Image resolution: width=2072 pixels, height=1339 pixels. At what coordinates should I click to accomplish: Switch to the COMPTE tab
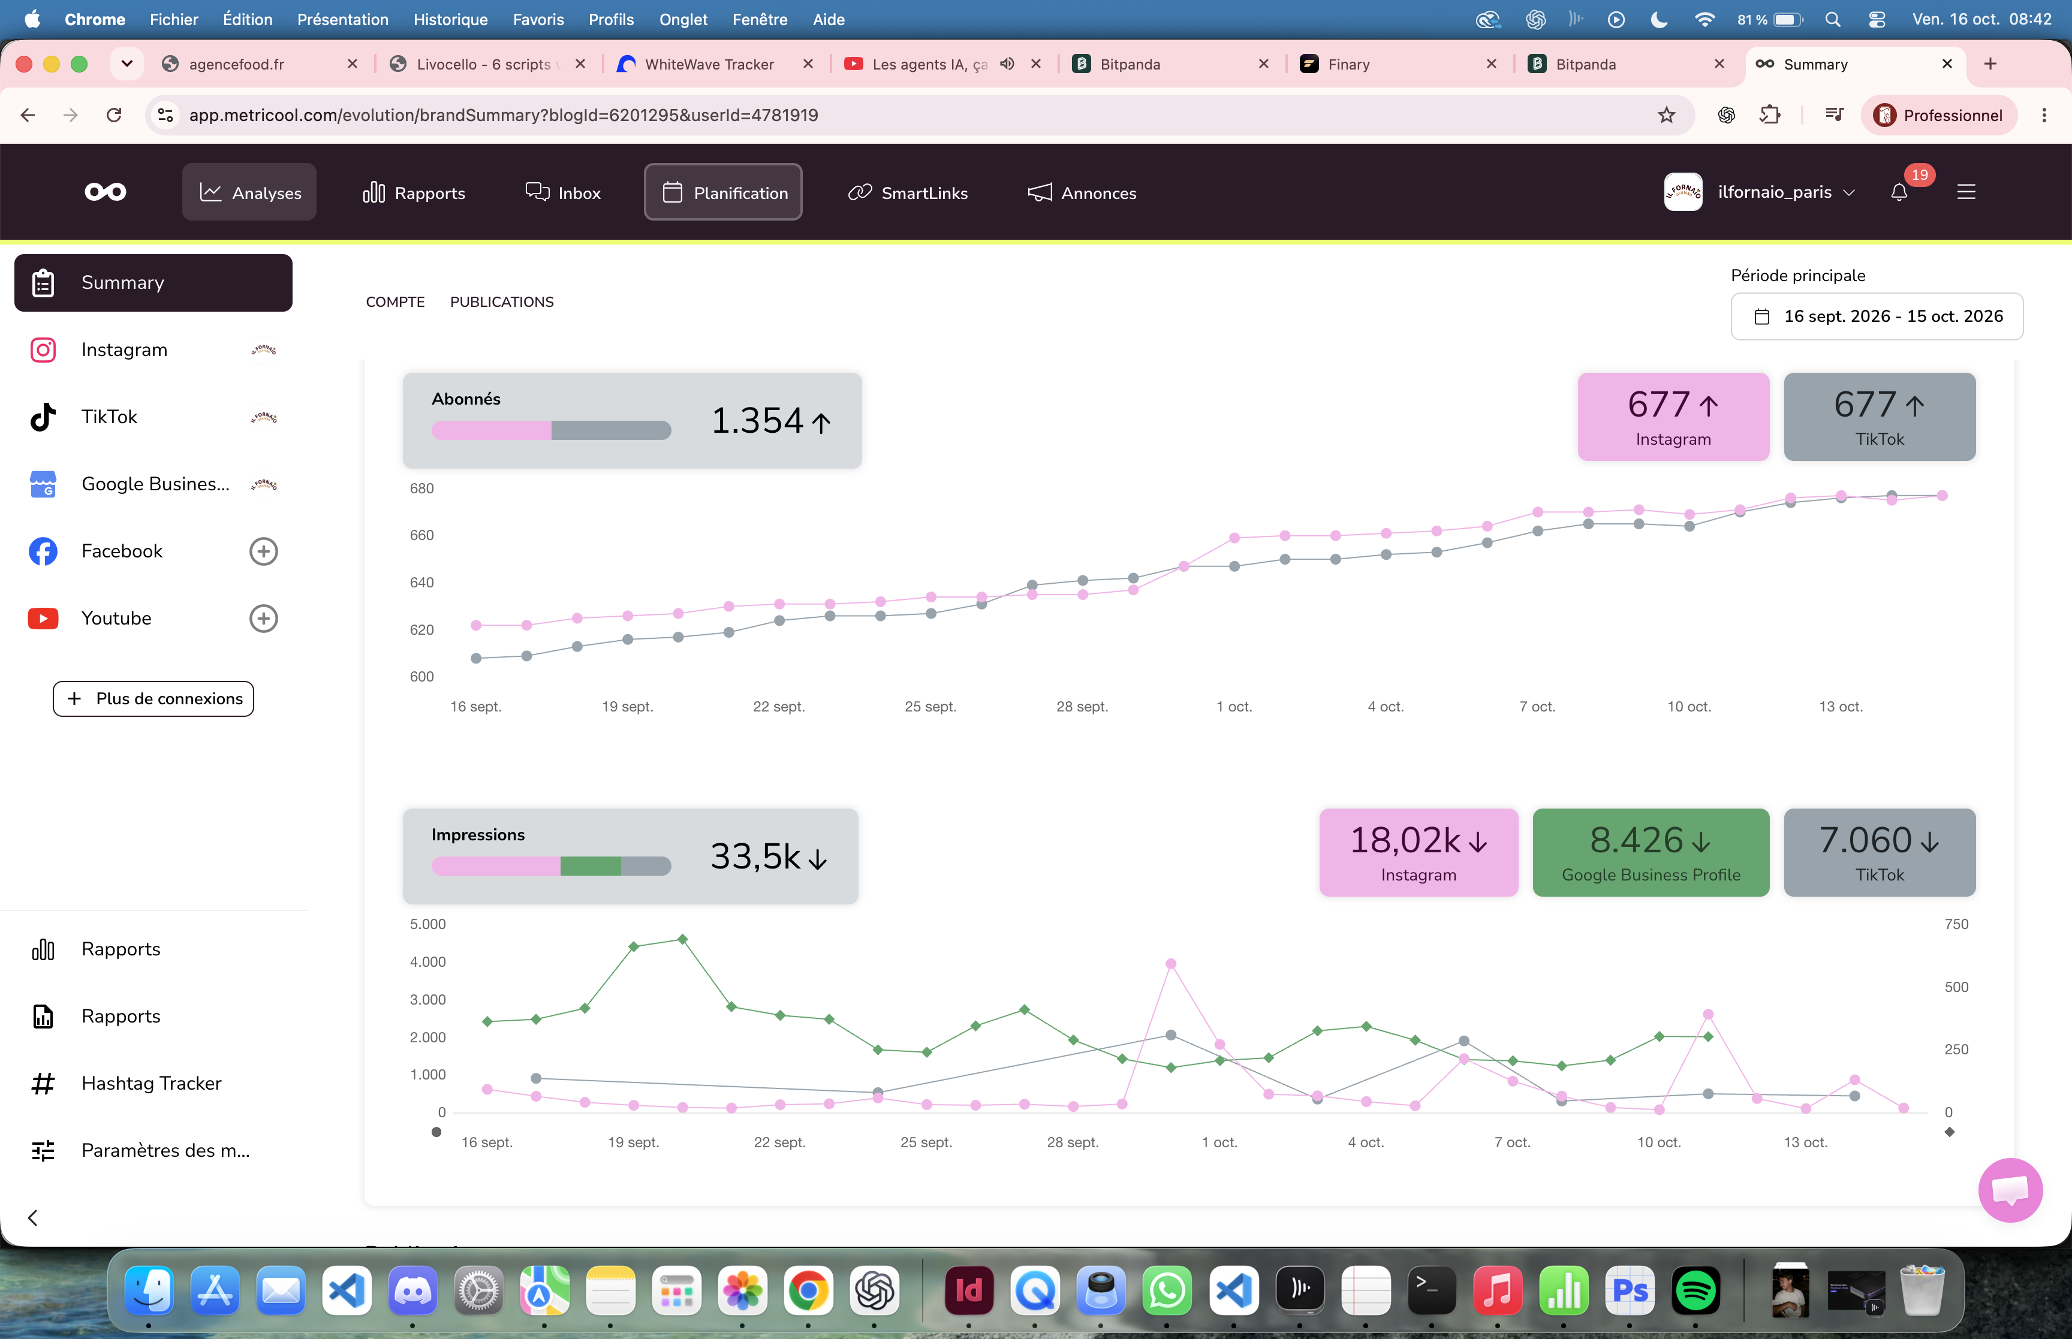point(394,301)
